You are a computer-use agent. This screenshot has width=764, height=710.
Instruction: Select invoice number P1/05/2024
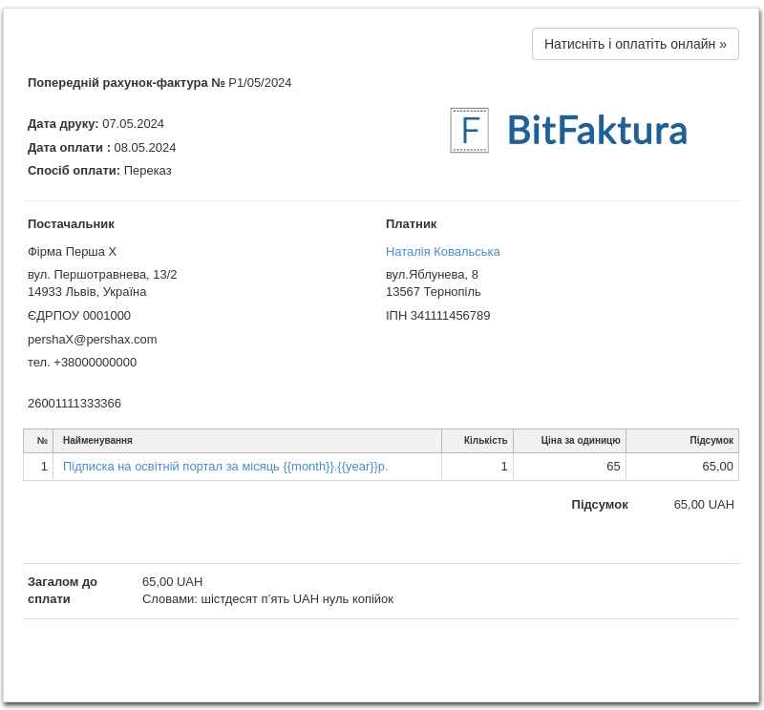tap(260, 83)
